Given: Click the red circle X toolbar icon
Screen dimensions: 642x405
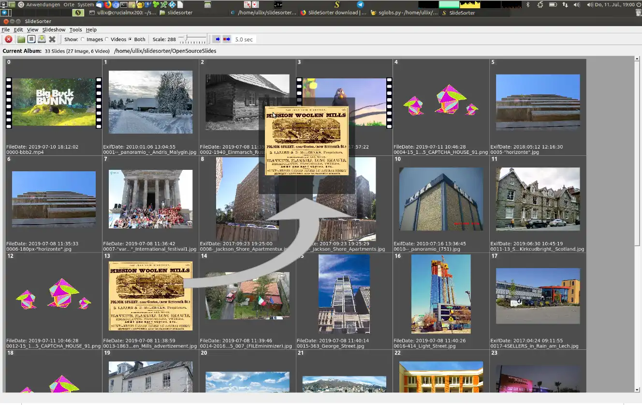Looking at the screenshot, I should click(x=9, y=39).
